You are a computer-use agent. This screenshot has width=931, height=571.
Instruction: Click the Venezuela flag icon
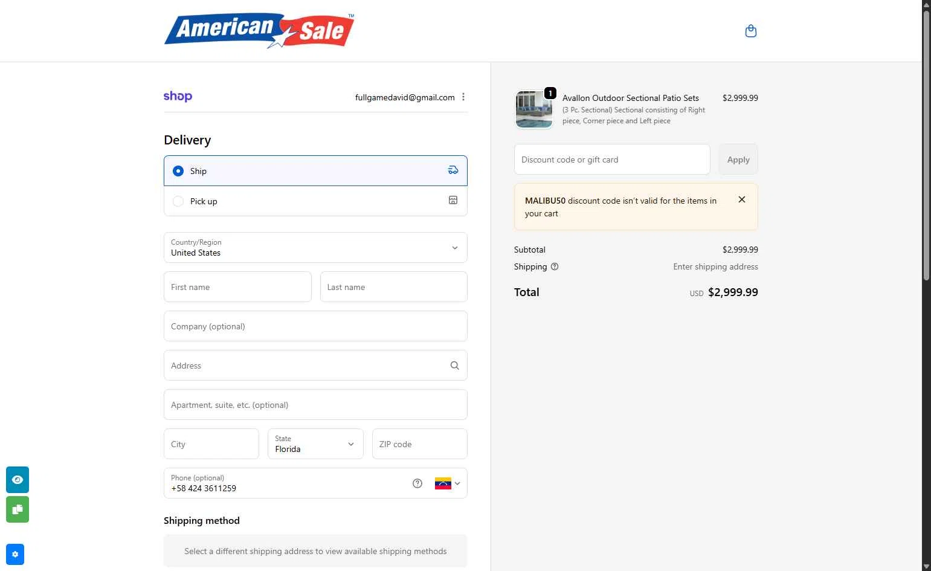443,483
